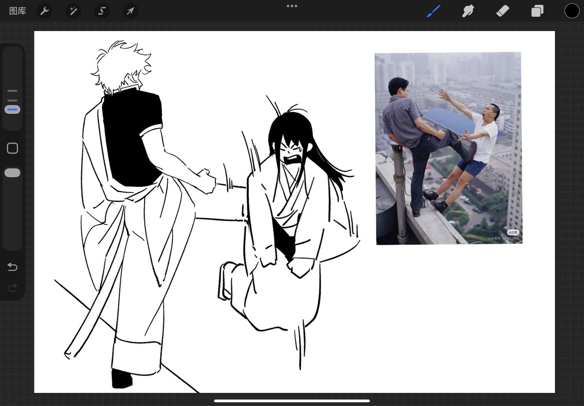The height and width of the screenshot is (406, 584).
Task: Open the Layers panel
Action: (x=537, y=11)
